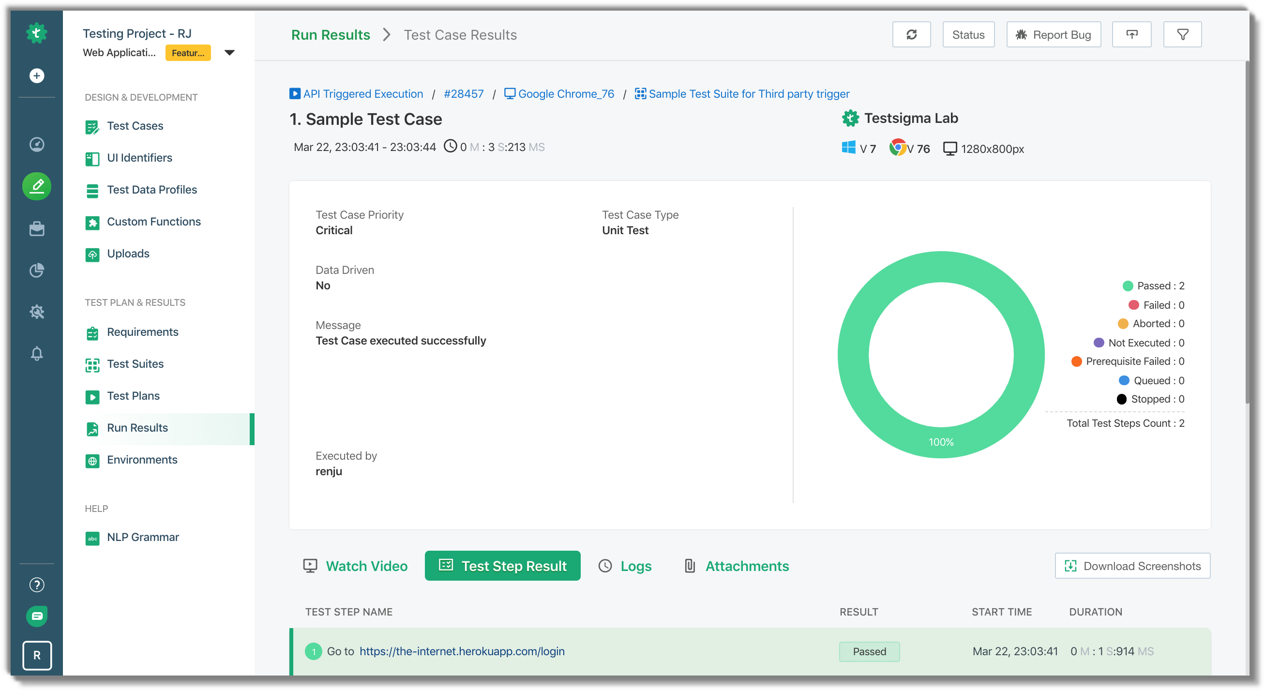Click the refresh/reload icon button
Screen dimensions: 1265x691
[912, 35]
